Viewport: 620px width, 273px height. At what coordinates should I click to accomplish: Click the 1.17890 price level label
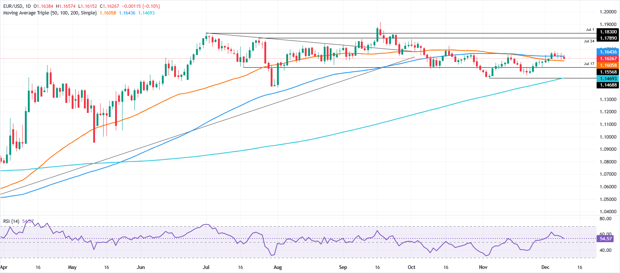pyautogui.click(x=608, y=38)
